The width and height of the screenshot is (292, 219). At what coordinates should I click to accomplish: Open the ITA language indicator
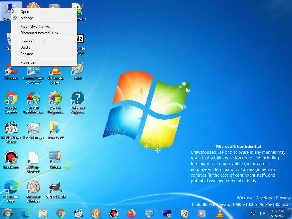(262, 214)
